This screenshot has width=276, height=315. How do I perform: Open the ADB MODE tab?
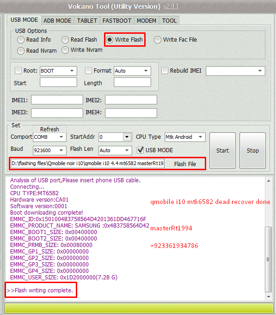click(57, 21)
